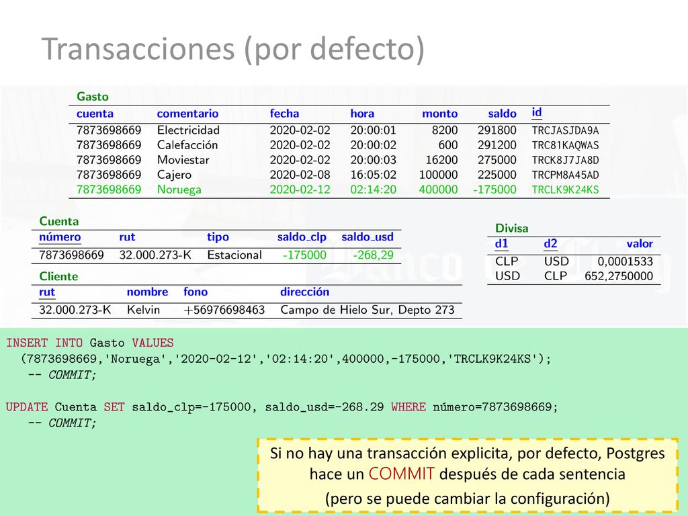This screenshot has width=688, height=516.
Task: Click the 'Cuenta' table name
Action: tap(59, 221)
